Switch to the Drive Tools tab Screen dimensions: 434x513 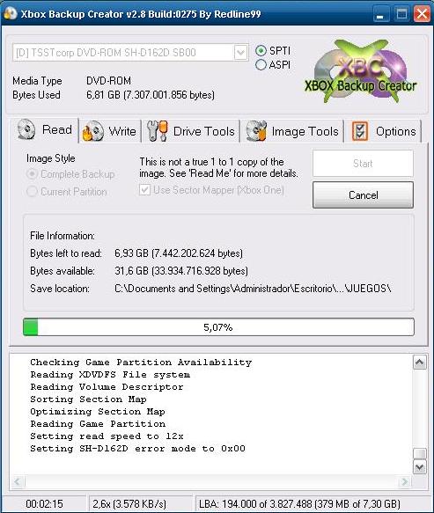click(191, 131)
